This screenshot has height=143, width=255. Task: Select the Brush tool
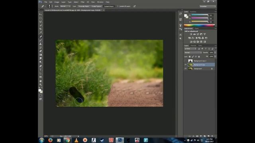(41, 40)
